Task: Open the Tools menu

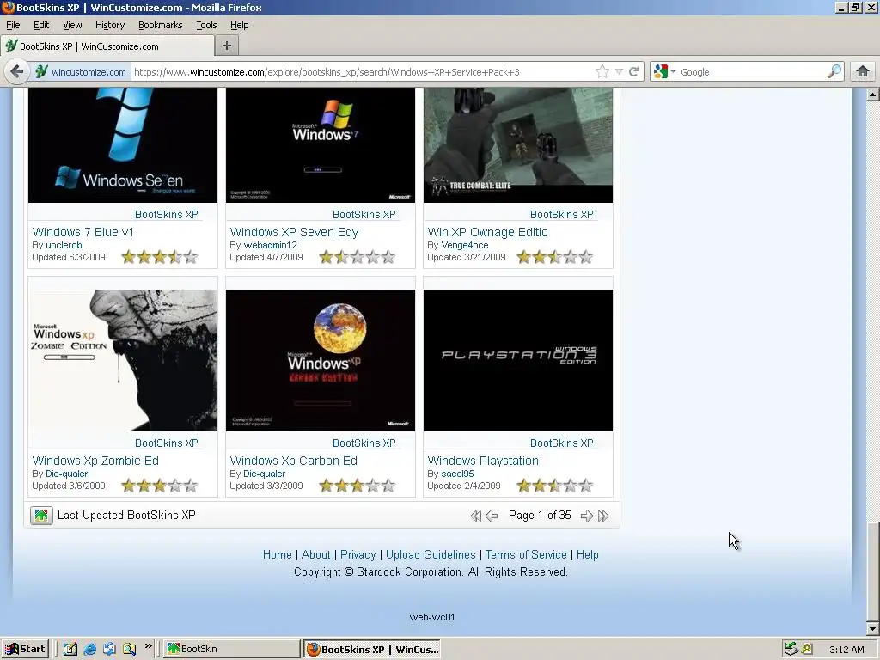Action: 206,25
